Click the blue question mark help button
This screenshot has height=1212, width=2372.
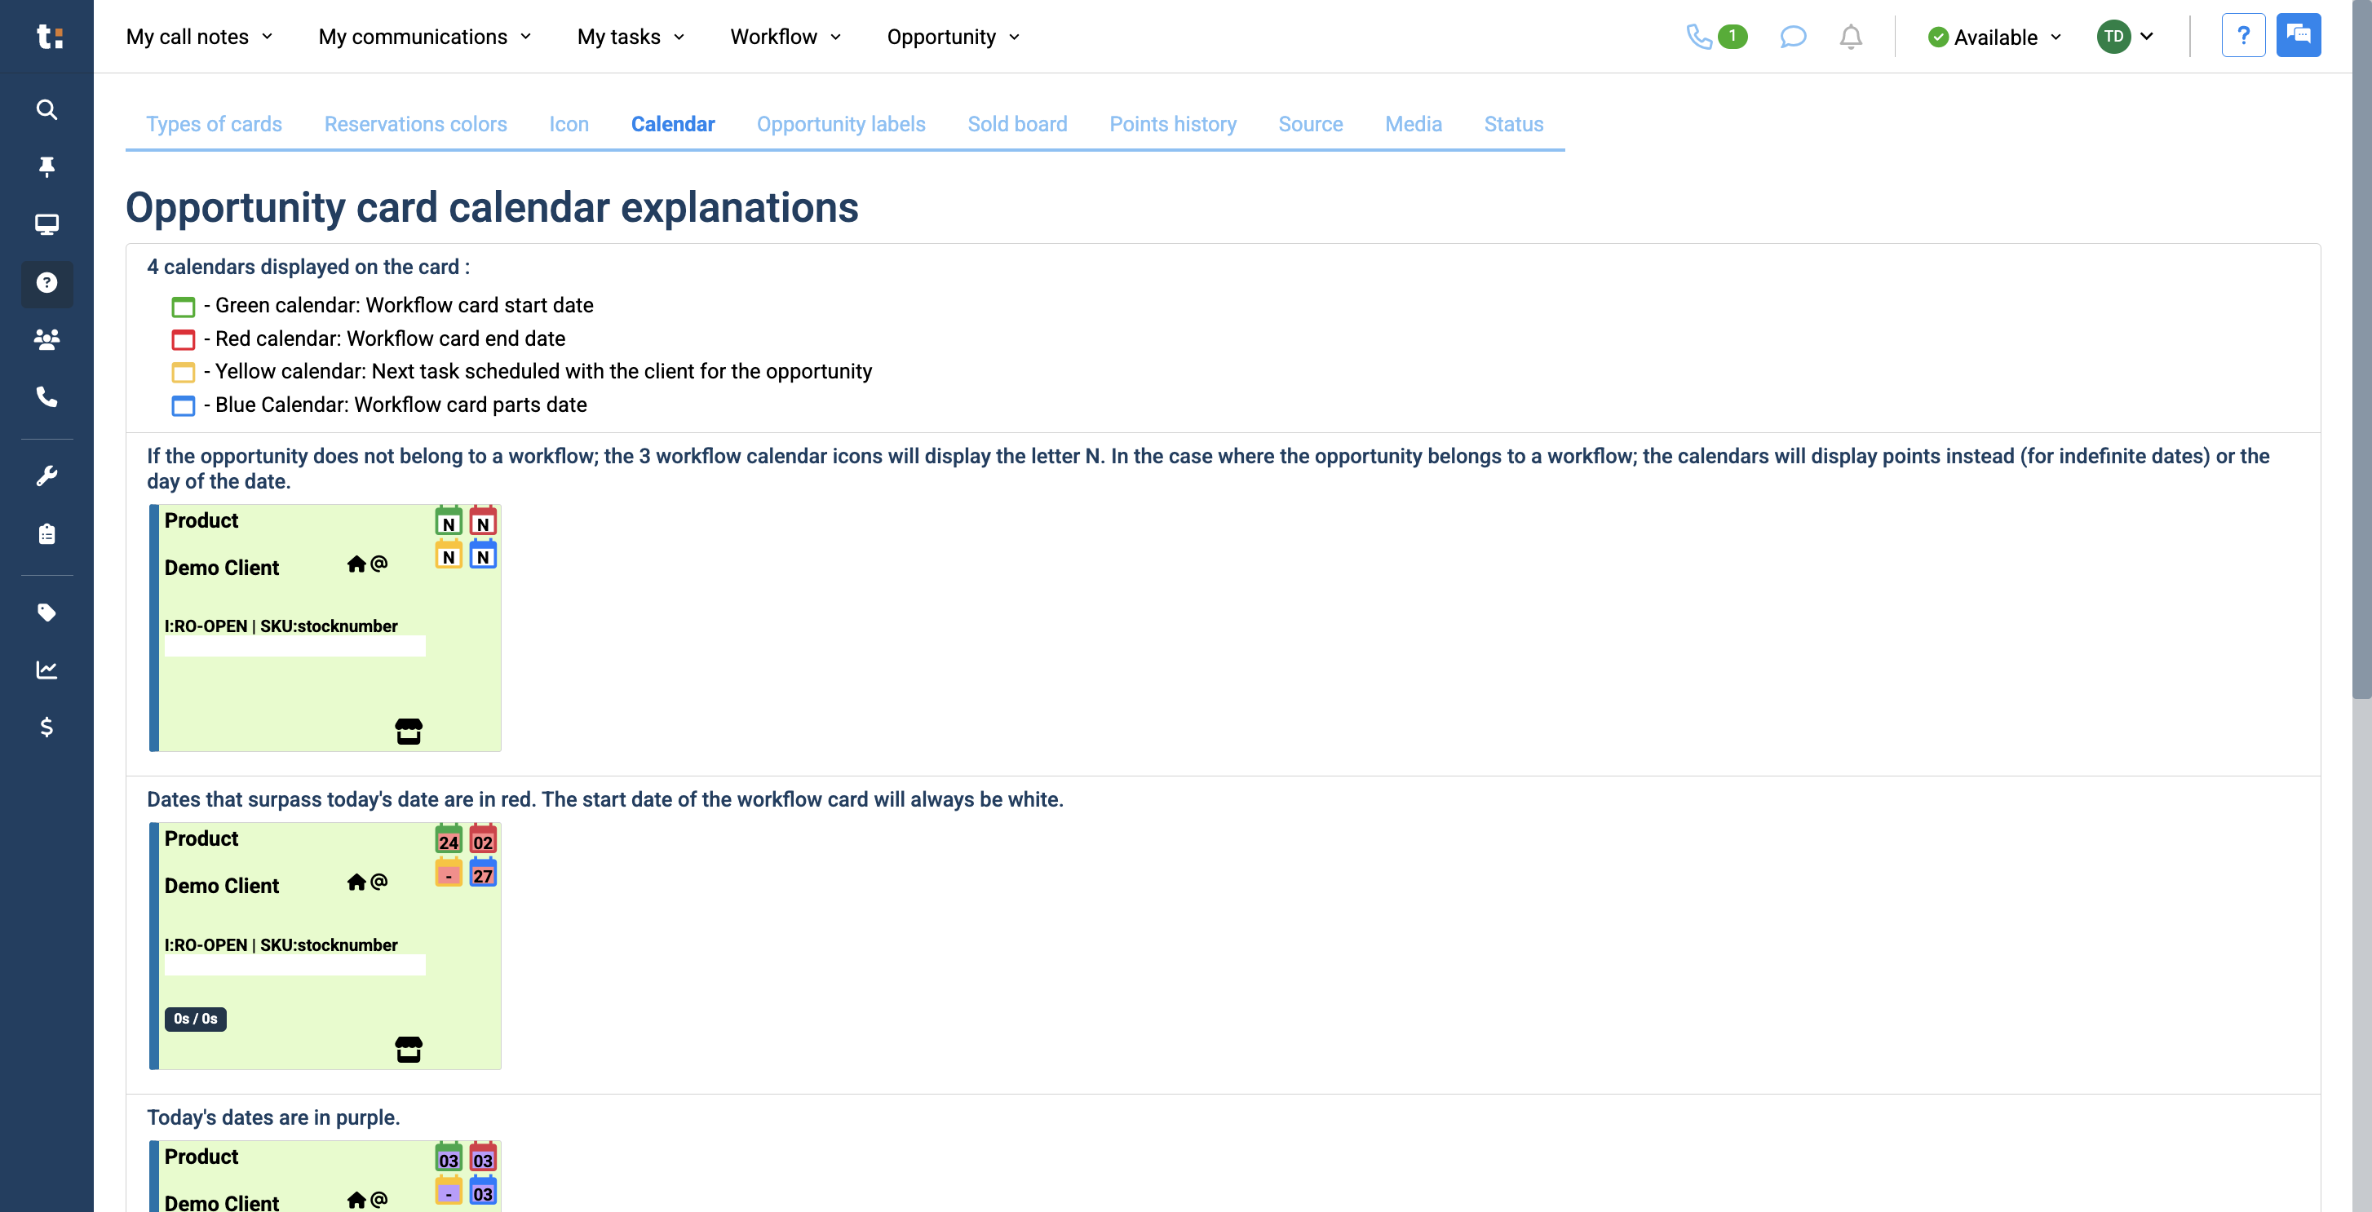pyautogui.click(x=2242, y=36)
